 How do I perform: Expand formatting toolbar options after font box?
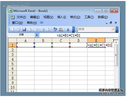pos(117,30)
